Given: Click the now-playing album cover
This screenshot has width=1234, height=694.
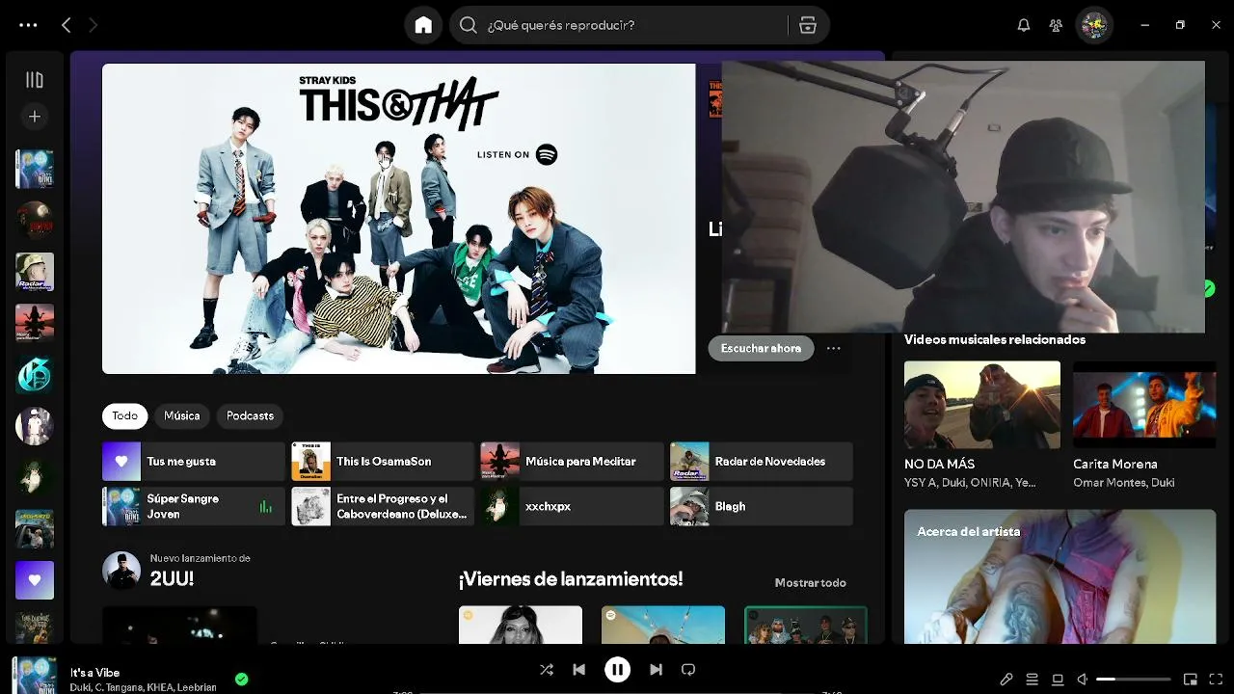Looking at the screenshot, I should pyautogui.click(x=35, y=675).
